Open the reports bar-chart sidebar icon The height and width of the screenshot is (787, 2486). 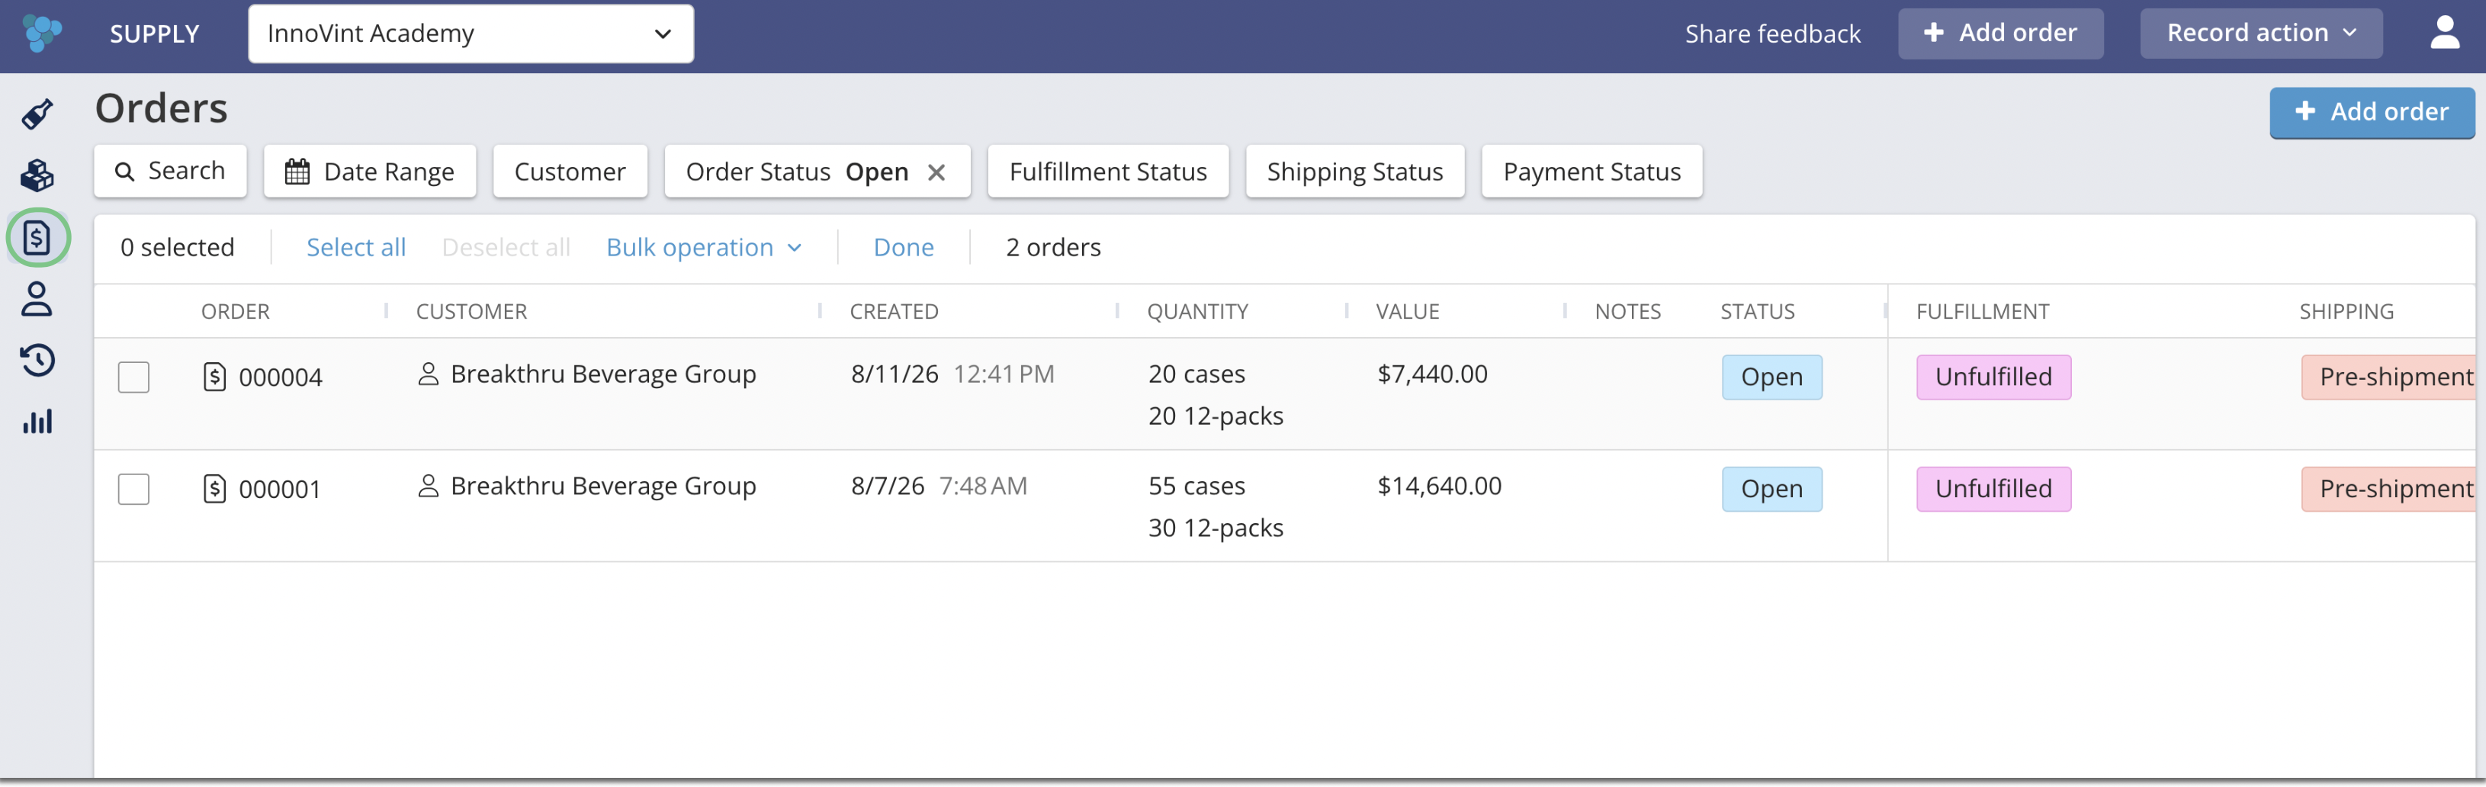[37, 422]
